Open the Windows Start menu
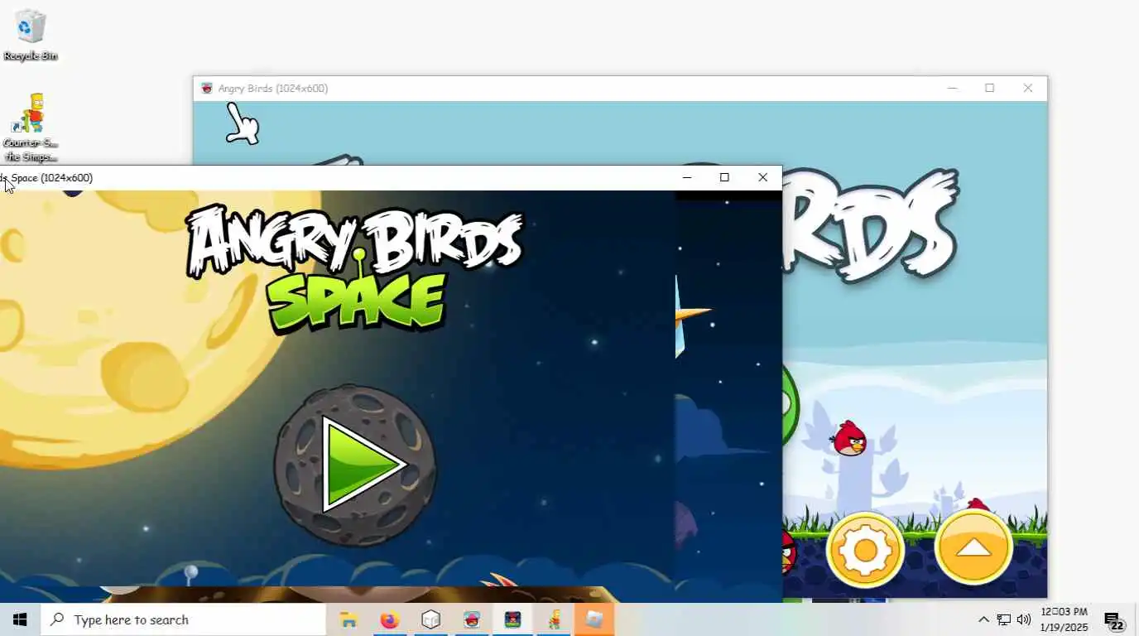Image resolution: width=1139 pixels, height=636 pixels. pos(20,619)
